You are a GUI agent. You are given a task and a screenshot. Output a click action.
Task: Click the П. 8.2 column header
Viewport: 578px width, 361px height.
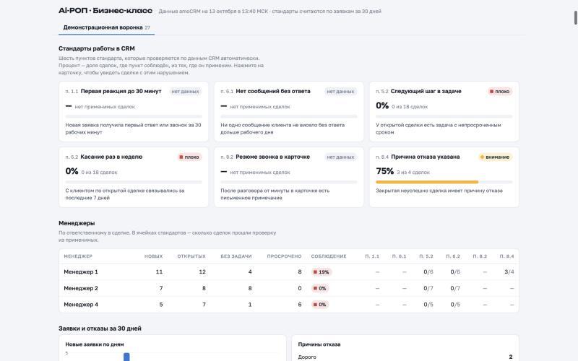coord(480,256)
